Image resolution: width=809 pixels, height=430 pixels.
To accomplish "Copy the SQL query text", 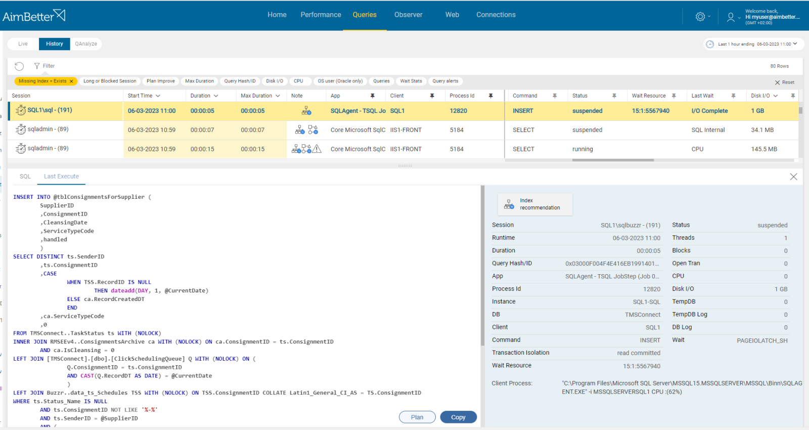I will click(x=458, y=417).
